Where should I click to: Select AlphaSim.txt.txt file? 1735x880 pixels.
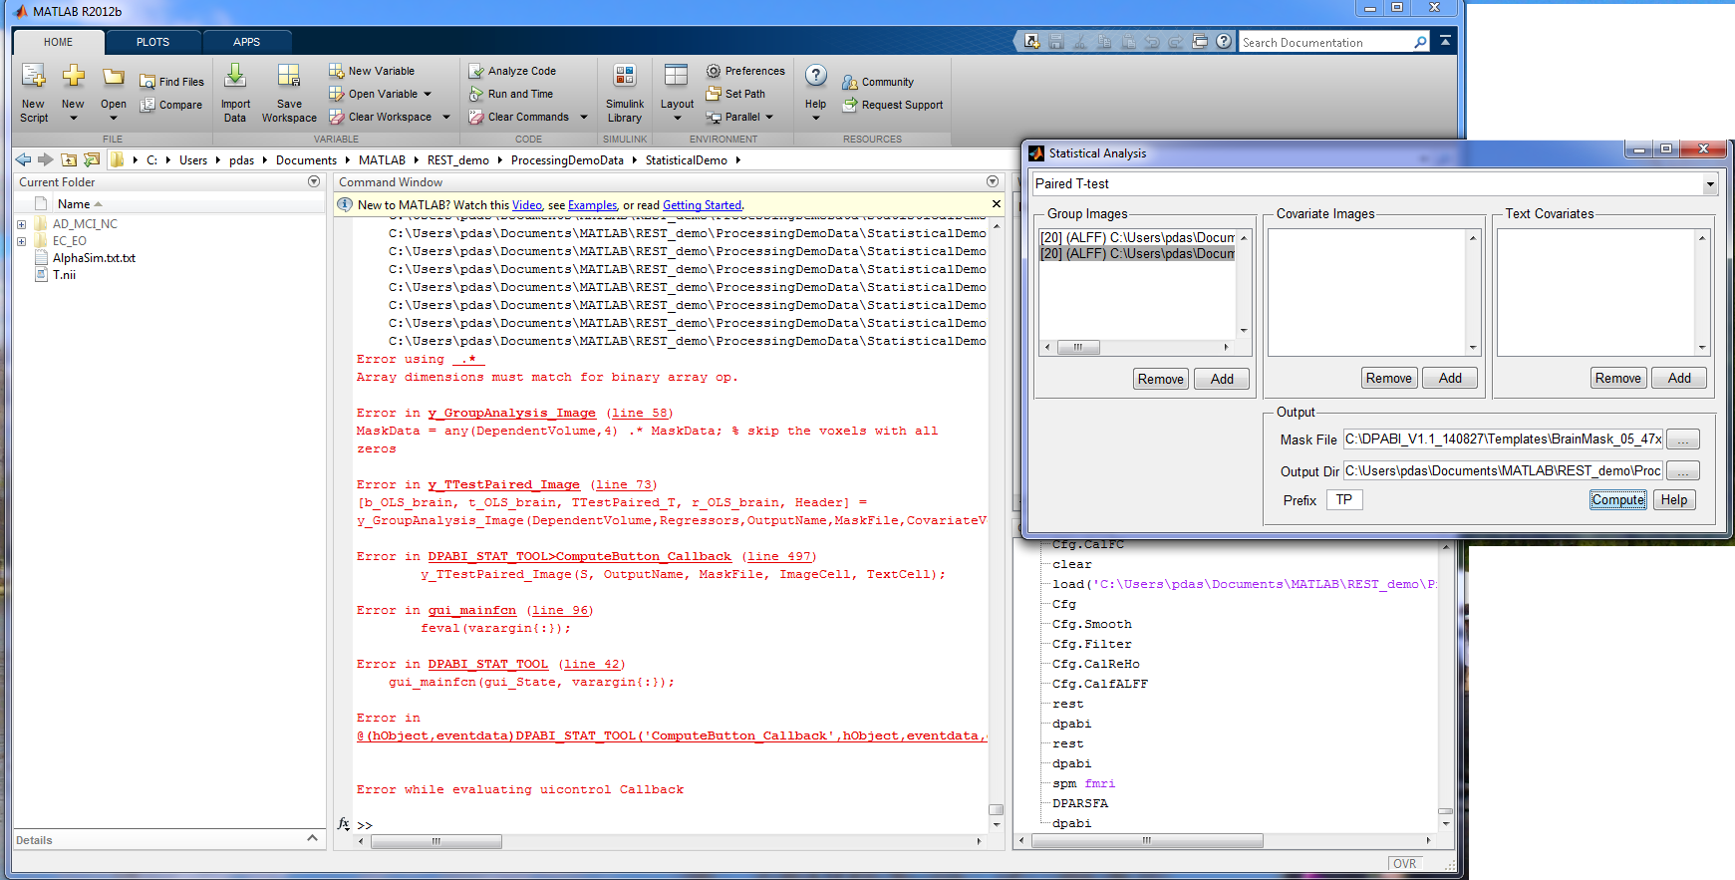pyautogui.click(x=94, y=258)
